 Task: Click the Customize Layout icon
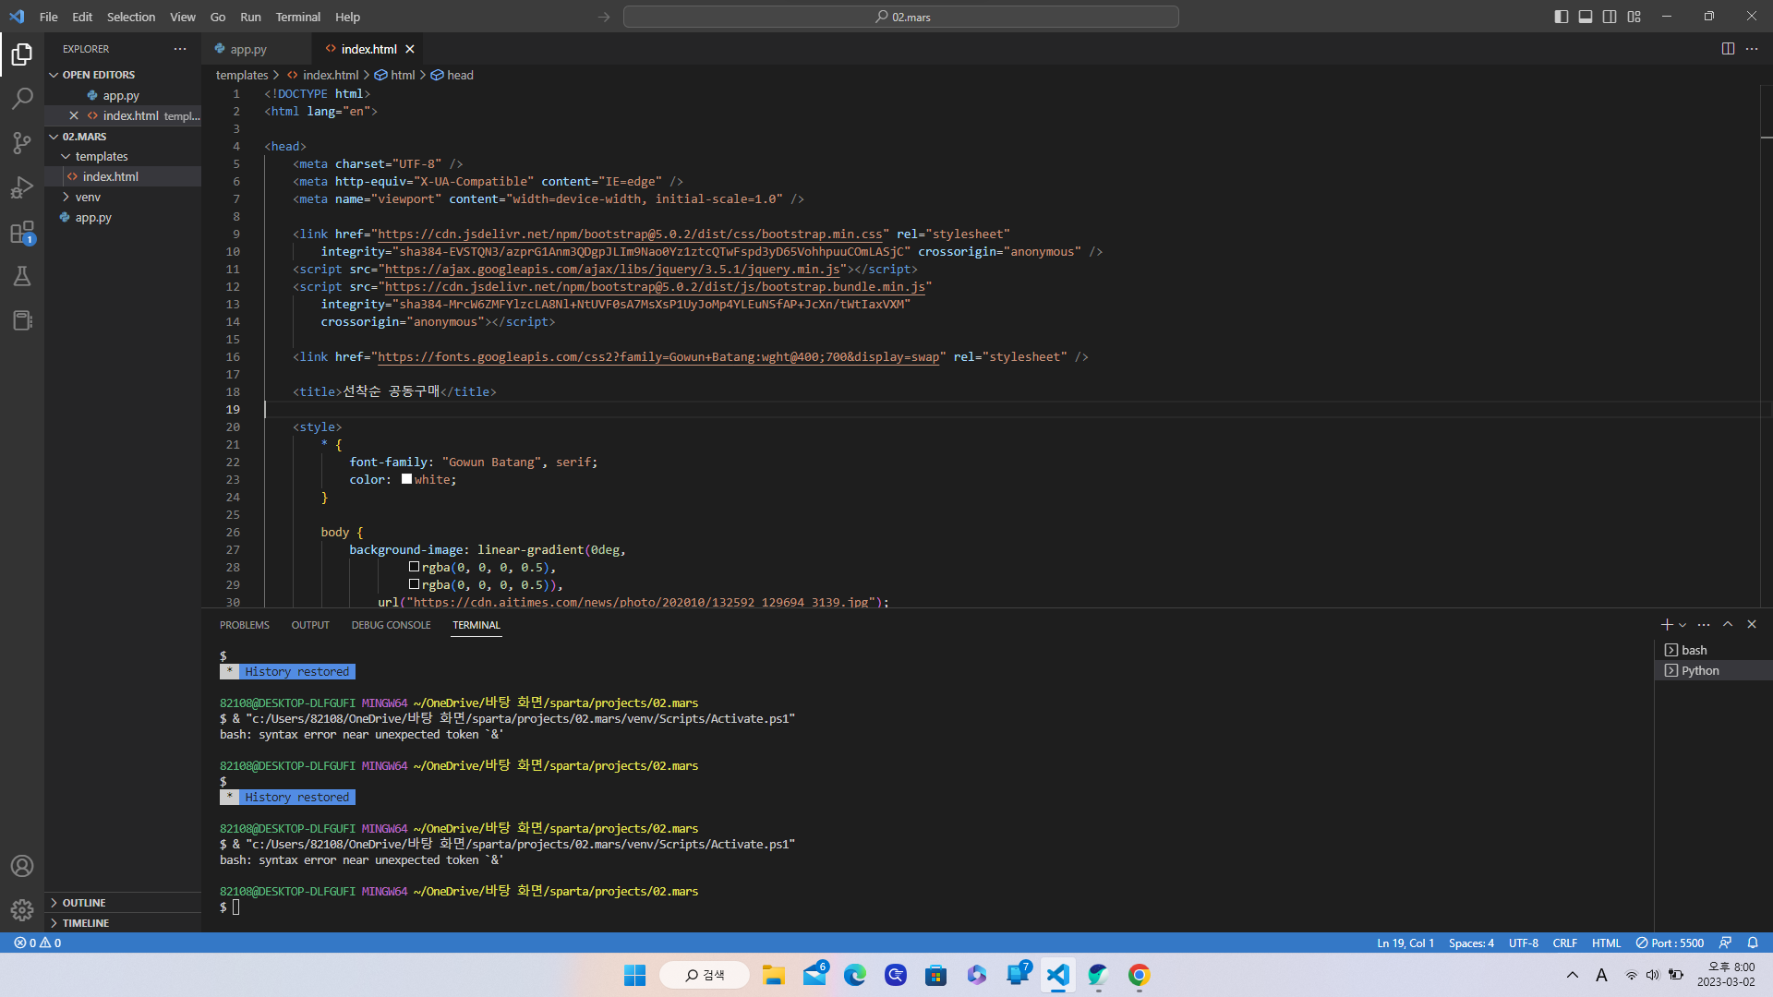point(1634,17)
